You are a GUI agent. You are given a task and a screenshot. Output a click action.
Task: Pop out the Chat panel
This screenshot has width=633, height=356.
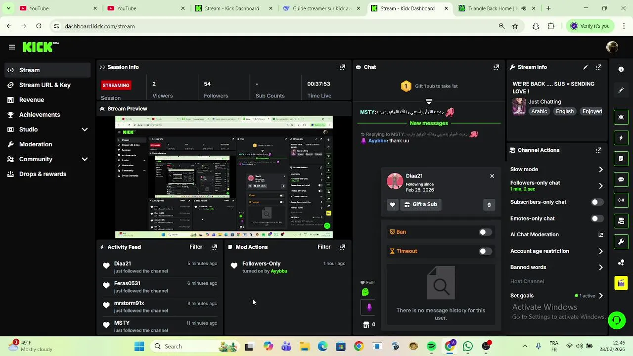496,67
